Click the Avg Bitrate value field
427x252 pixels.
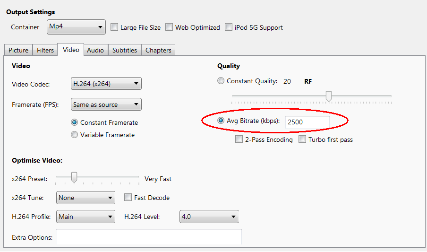[307, 122]
